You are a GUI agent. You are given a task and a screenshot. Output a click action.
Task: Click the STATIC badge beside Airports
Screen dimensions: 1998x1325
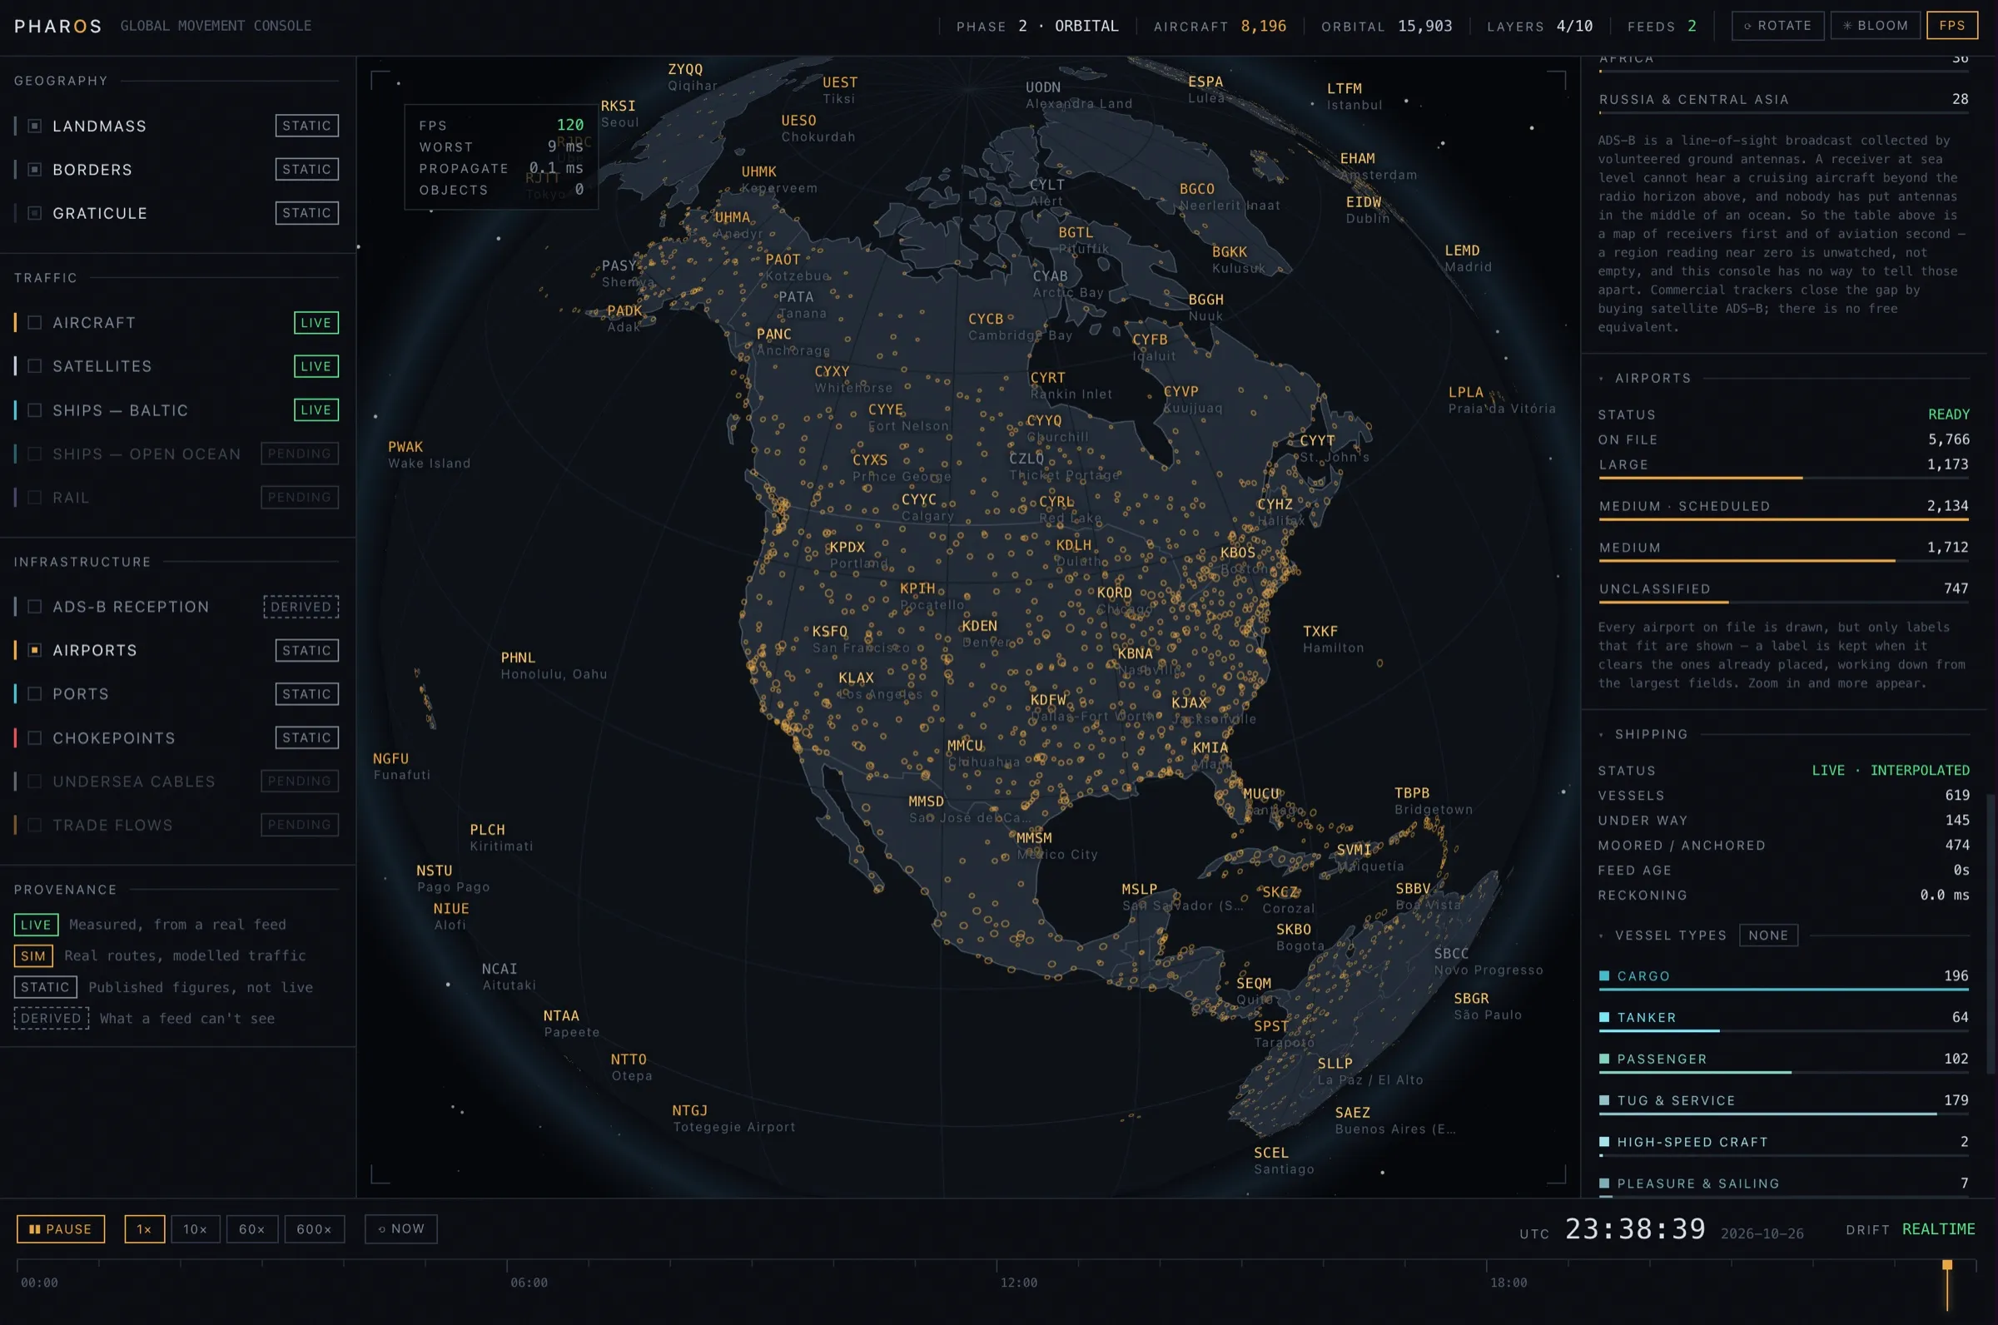click(307, 650)
